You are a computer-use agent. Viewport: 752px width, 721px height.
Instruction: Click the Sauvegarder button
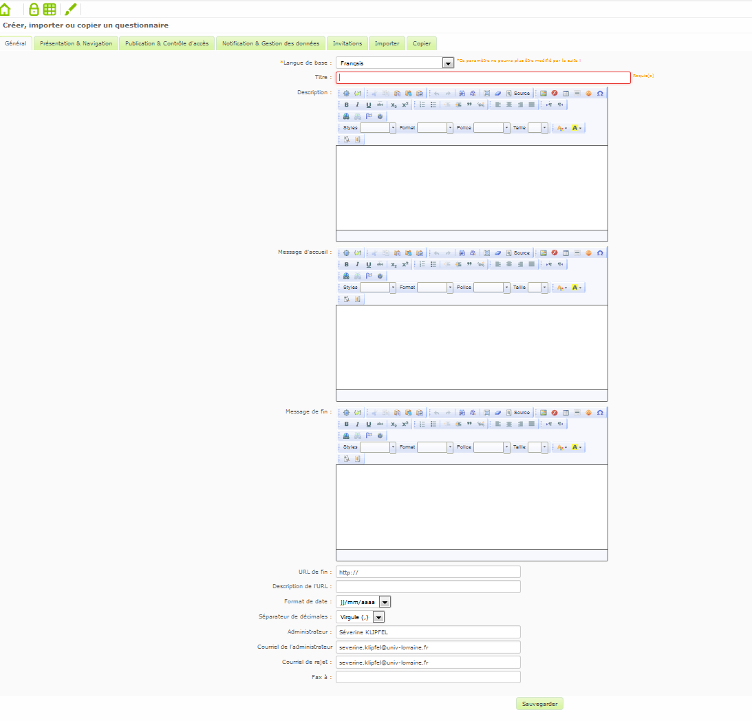(539, 704)
